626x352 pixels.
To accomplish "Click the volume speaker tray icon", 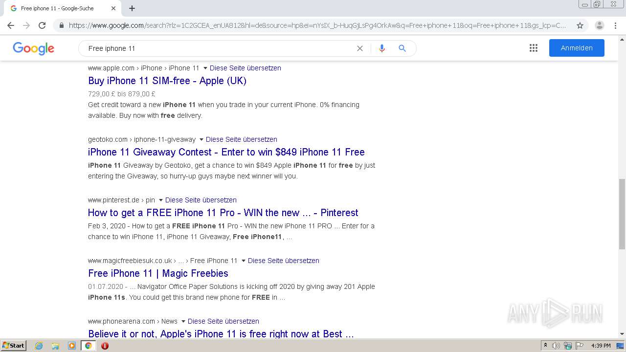I will 556,346.
